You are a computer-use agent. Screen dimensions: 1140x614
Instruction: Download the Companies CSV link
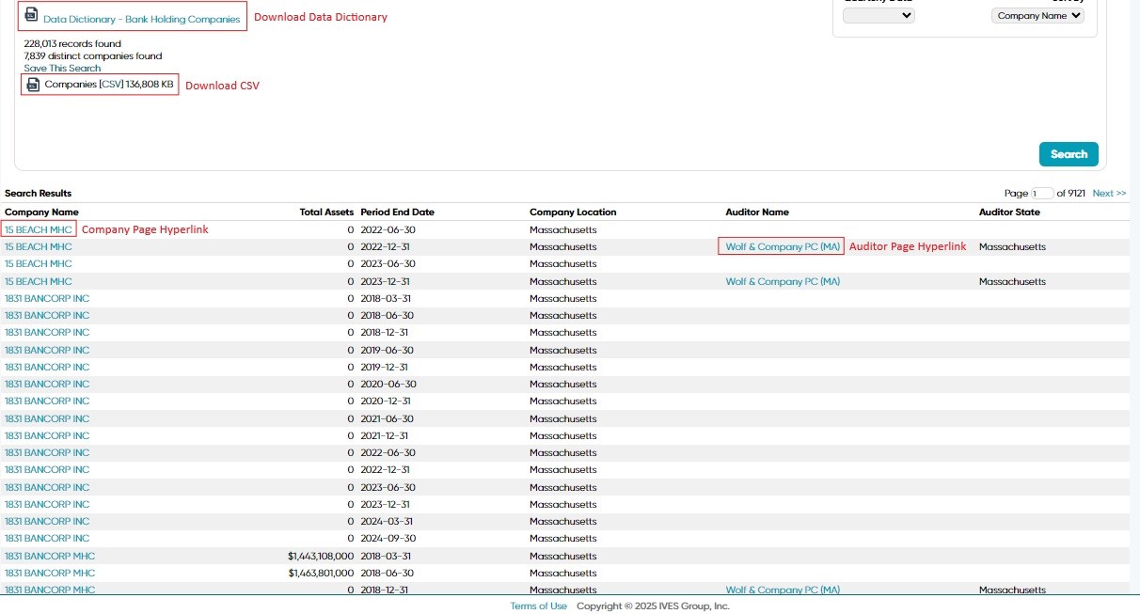coord(112,85)
